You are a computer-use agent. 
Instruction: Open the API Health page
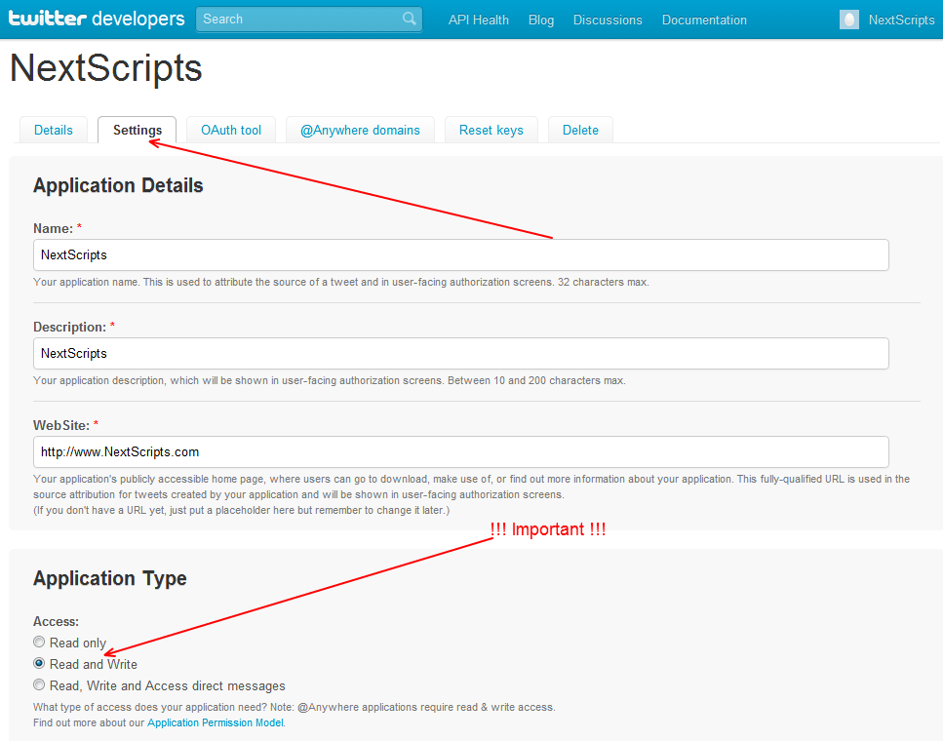tap(478, 19)
